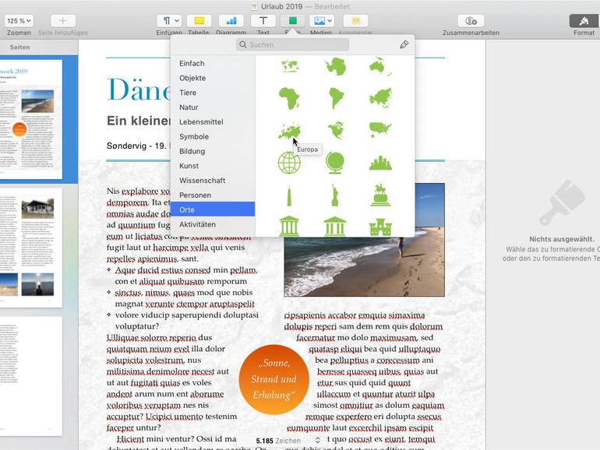Insert the South America shape

click(x=336, y=98)
